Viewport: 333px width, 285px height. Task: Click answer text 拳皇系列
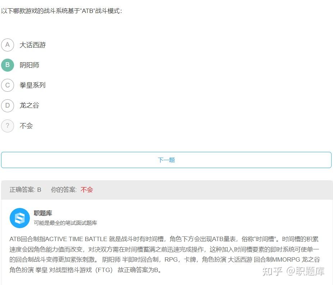coord(32,85)
